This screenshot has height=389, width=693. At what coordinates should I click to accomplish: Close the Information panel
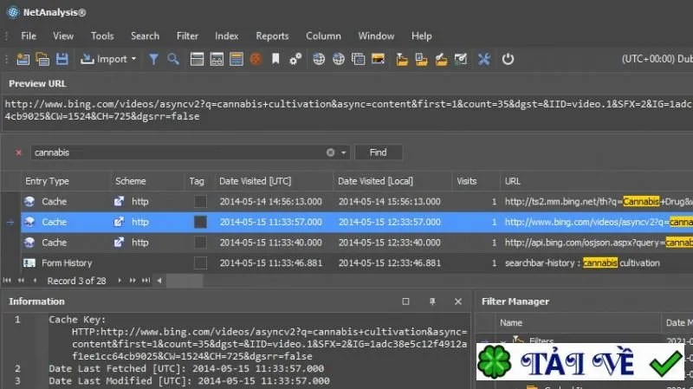click(x=458, y=301)
